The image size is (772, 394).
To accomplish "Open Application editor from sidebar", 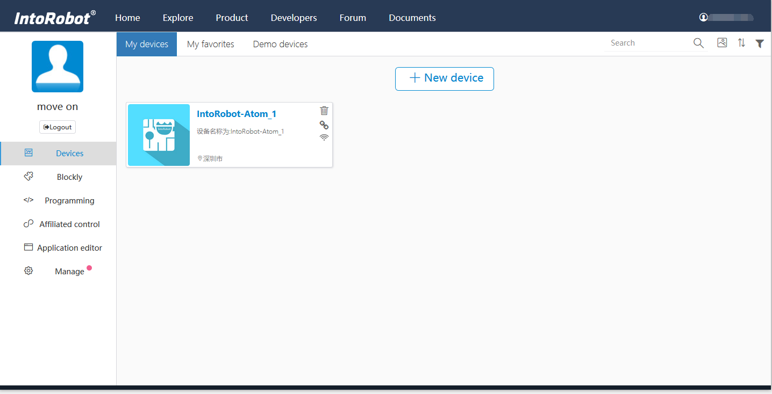I will click(x=58, y=248).
